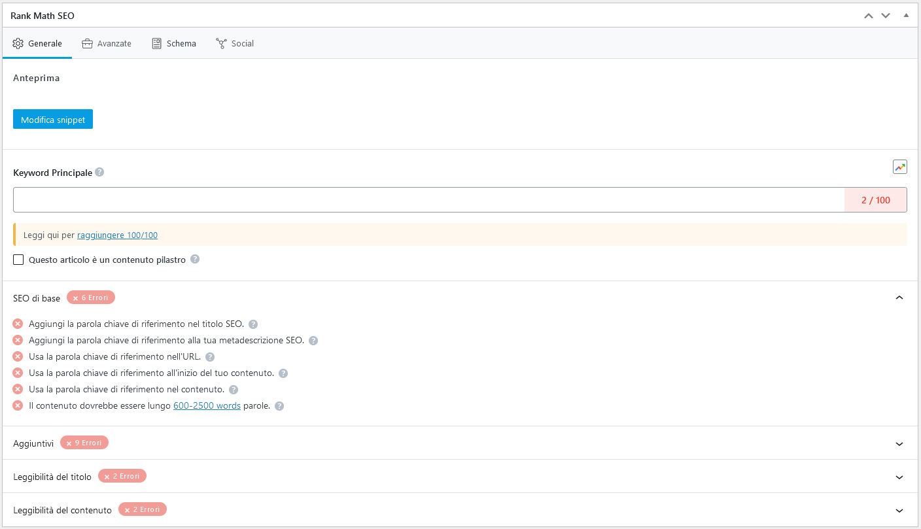Click the 'Leggibilità del contenuto' label
The height and width of the screenshot is (529, 921).
coord(63,510)
